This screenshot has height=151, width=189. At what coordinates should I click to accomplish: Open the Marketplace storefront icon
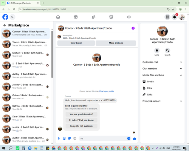pos(111,17)
